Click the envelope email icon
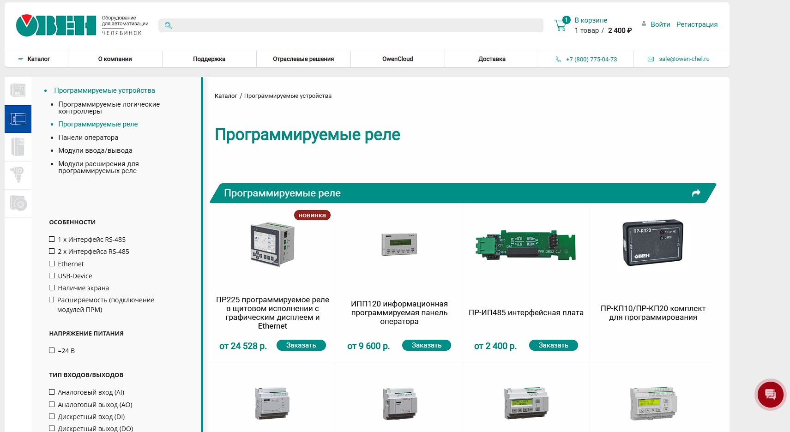 coord(651,59)
